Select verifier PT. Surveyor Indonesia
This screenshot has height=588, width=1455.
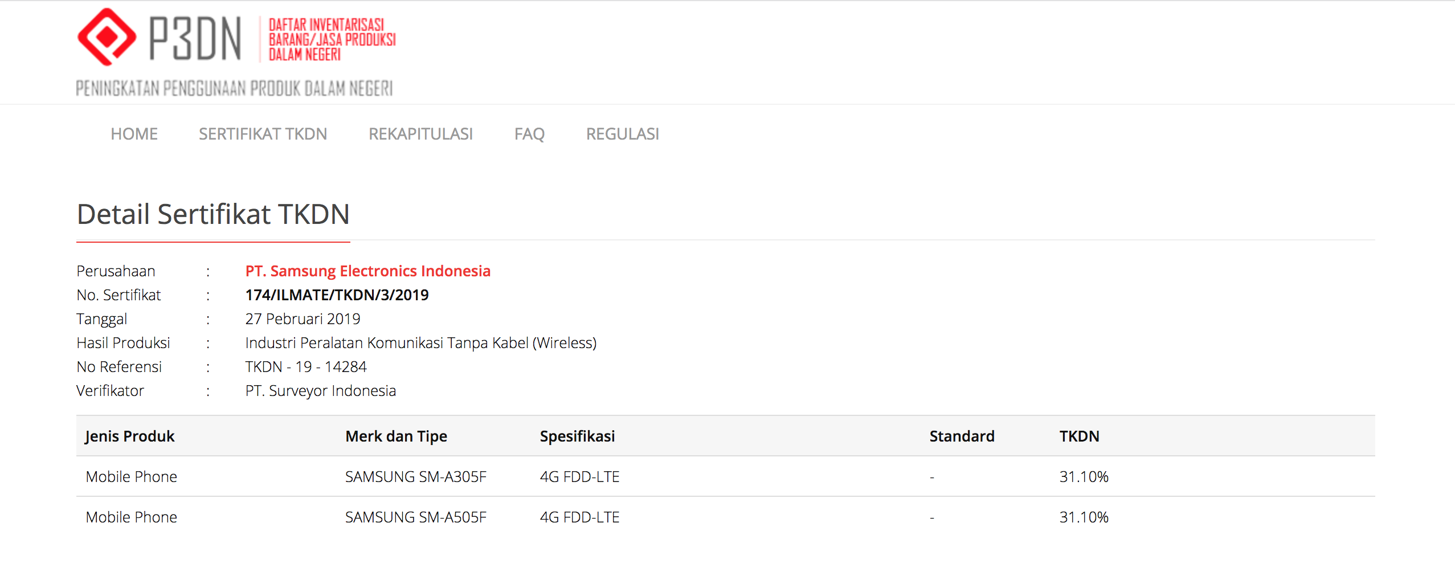[320, 391]
